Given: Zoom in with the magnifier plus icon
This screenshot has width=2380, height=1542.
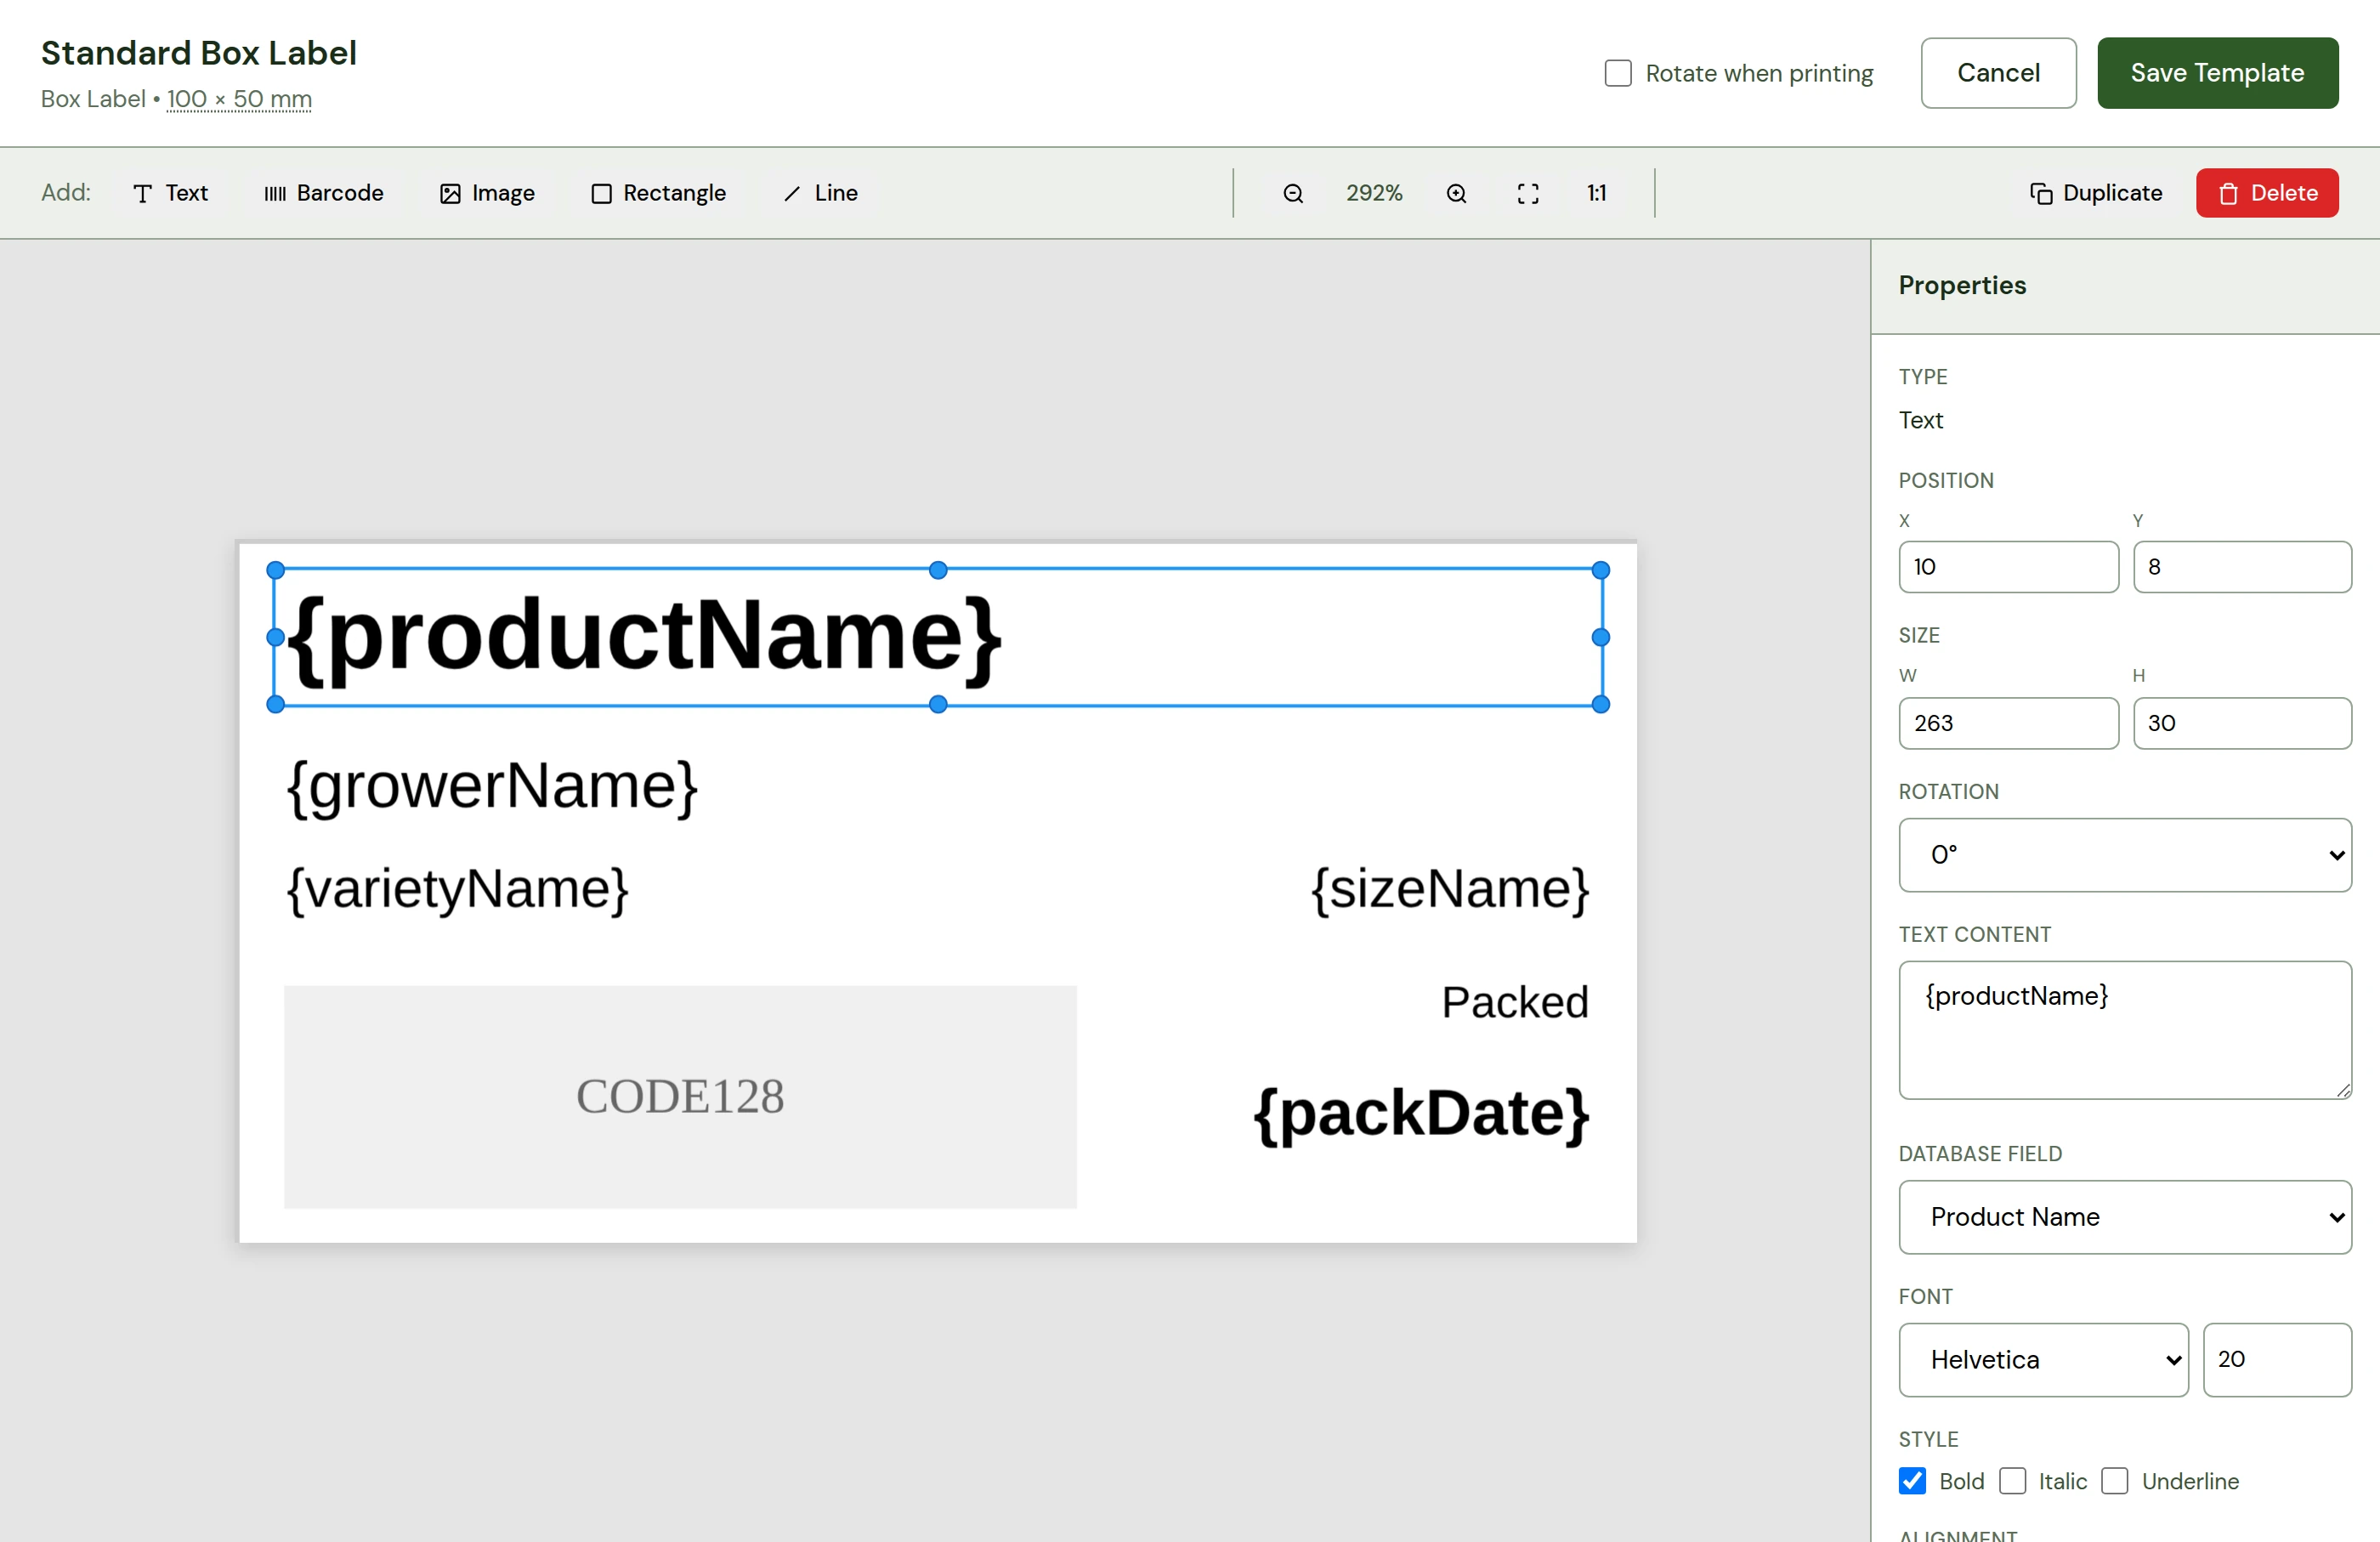Looking at the screenshot, I should 1456,193.
